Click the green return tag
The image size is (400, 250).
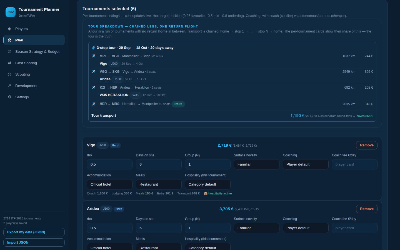click(x=178, y=104)
